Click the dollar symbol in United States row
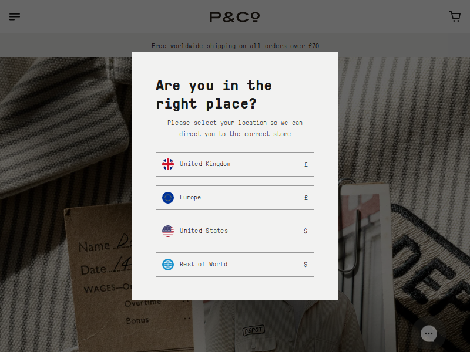The image size is (470, 352). click(305, 231)
